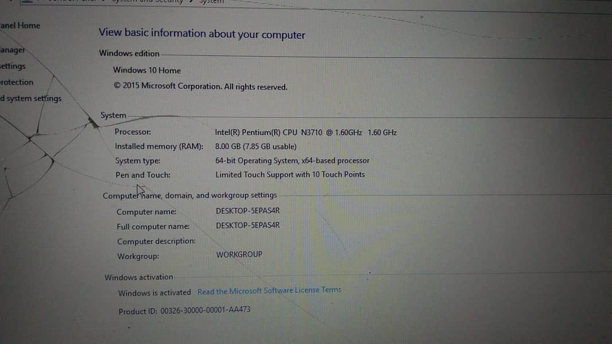Click the 'System' section heading

point(114,115)
